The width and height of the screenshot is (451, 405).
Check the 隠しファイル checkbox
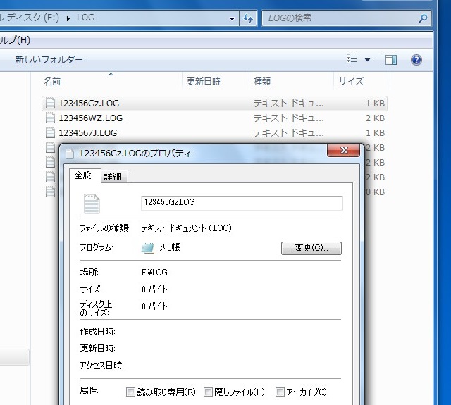(209, 392)
